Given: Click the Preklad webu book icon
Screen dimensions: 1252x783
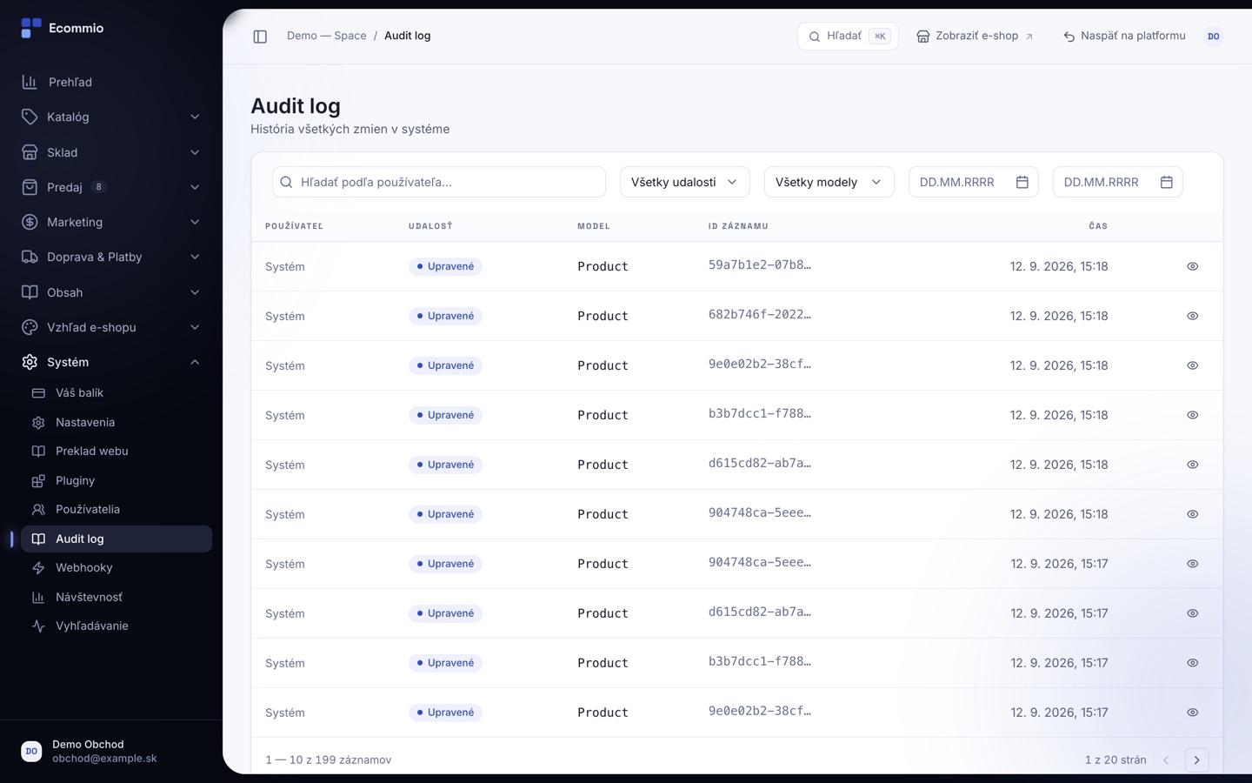Looking at the screenshot, I should 38,452.
